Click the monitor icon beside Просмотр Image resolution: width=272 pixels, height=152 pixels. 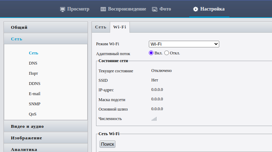pos(62,9)
